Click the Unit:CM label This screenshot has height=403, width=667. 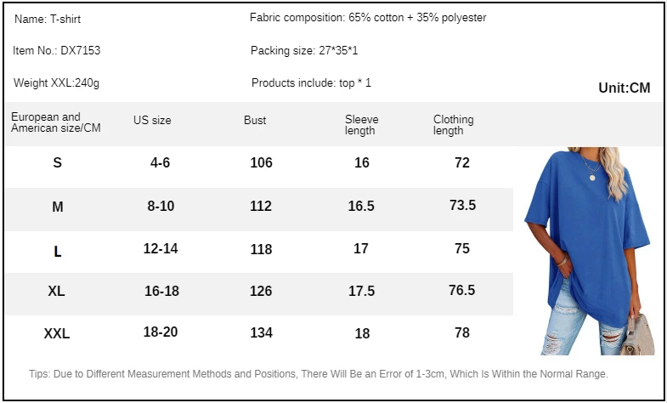pyautogui.click(x=625, y=88)
